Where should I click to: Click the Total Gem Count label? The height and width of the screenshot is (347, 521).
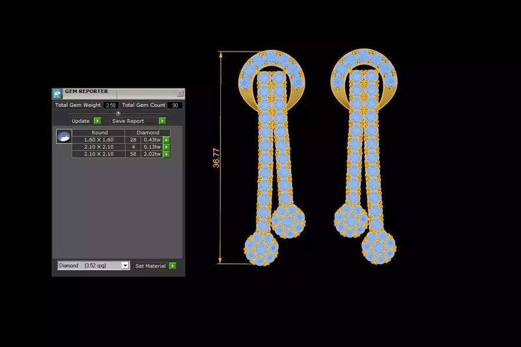coord(143,105)
